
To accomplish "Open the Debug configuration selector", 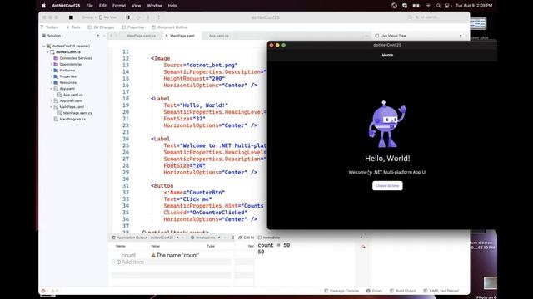I will click(x=88, y=17).
